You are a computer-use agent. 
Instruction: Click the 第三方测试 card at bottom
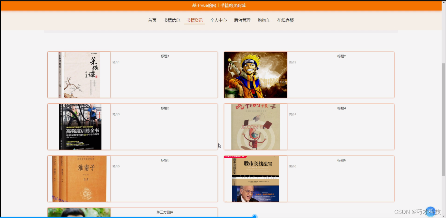pyautogui.click(x=165, y=212)
